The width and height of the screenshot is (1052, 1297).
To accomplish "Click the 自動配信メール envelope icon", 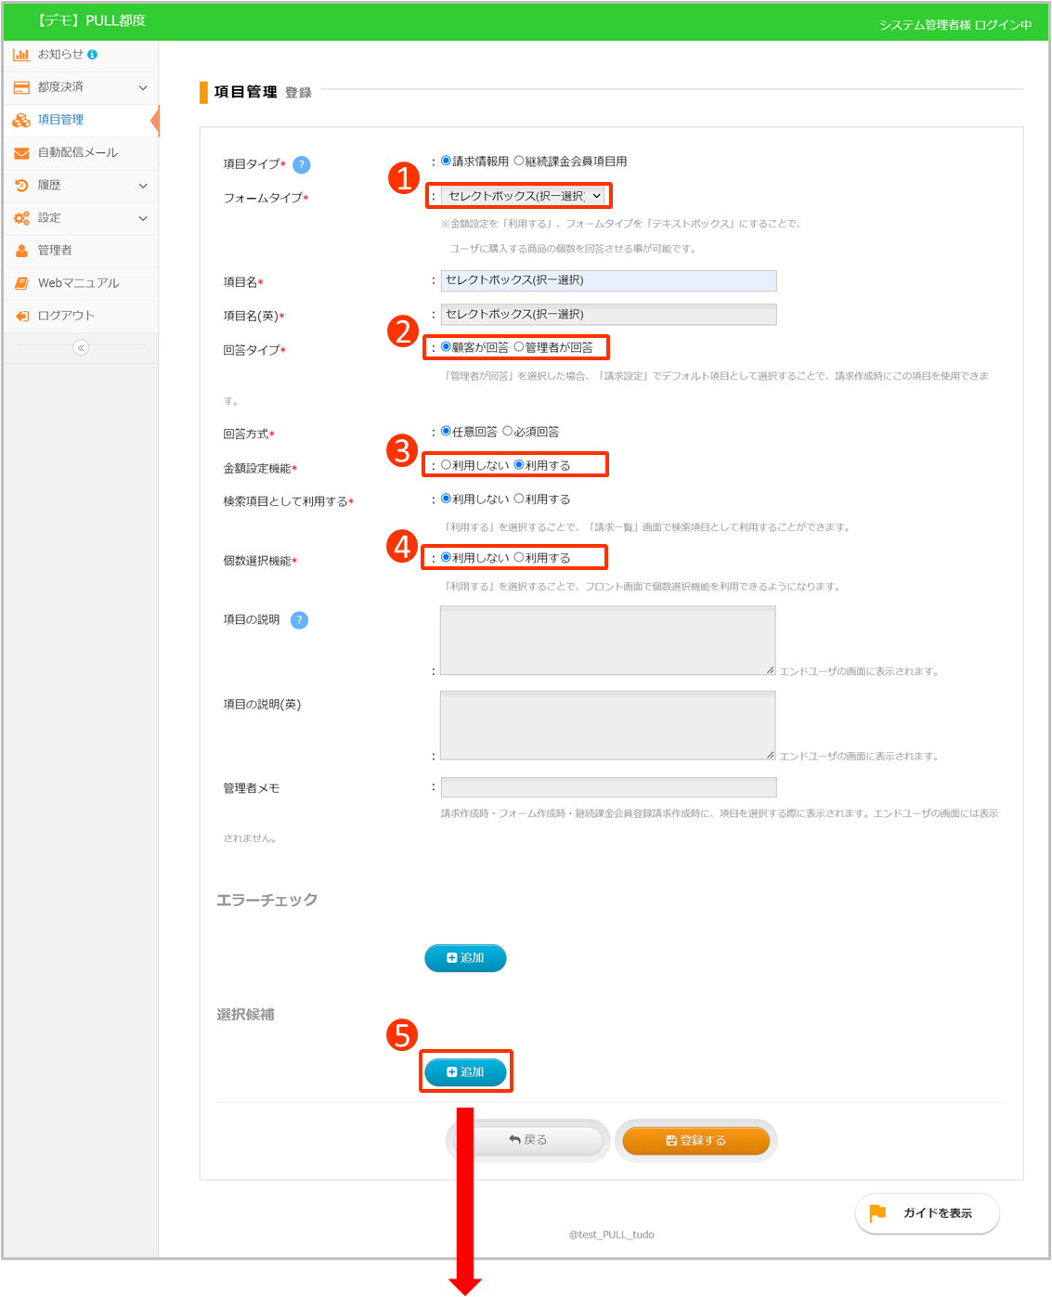I will click(21, 153).
